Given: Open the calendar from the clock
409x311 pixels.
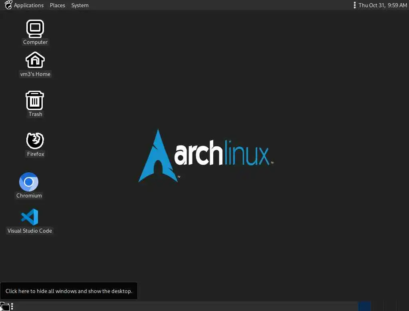Looking at the screenshot, I should pos(382,5).
